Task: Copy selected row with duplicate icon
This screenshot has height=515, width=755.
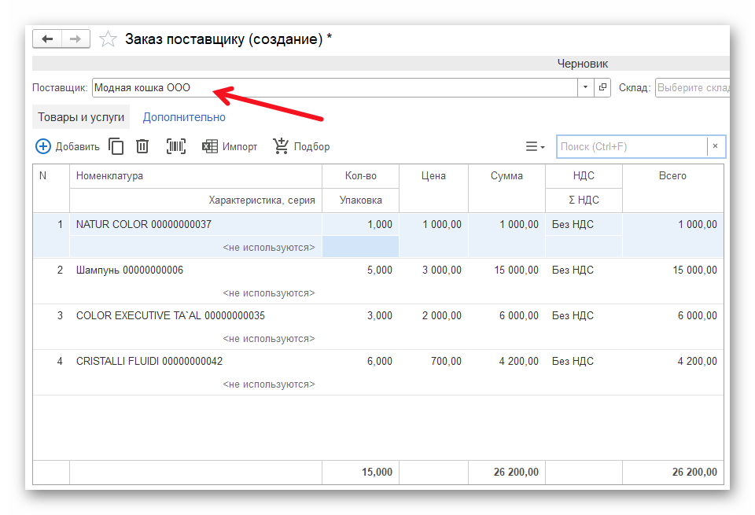Action: [116, 146]
